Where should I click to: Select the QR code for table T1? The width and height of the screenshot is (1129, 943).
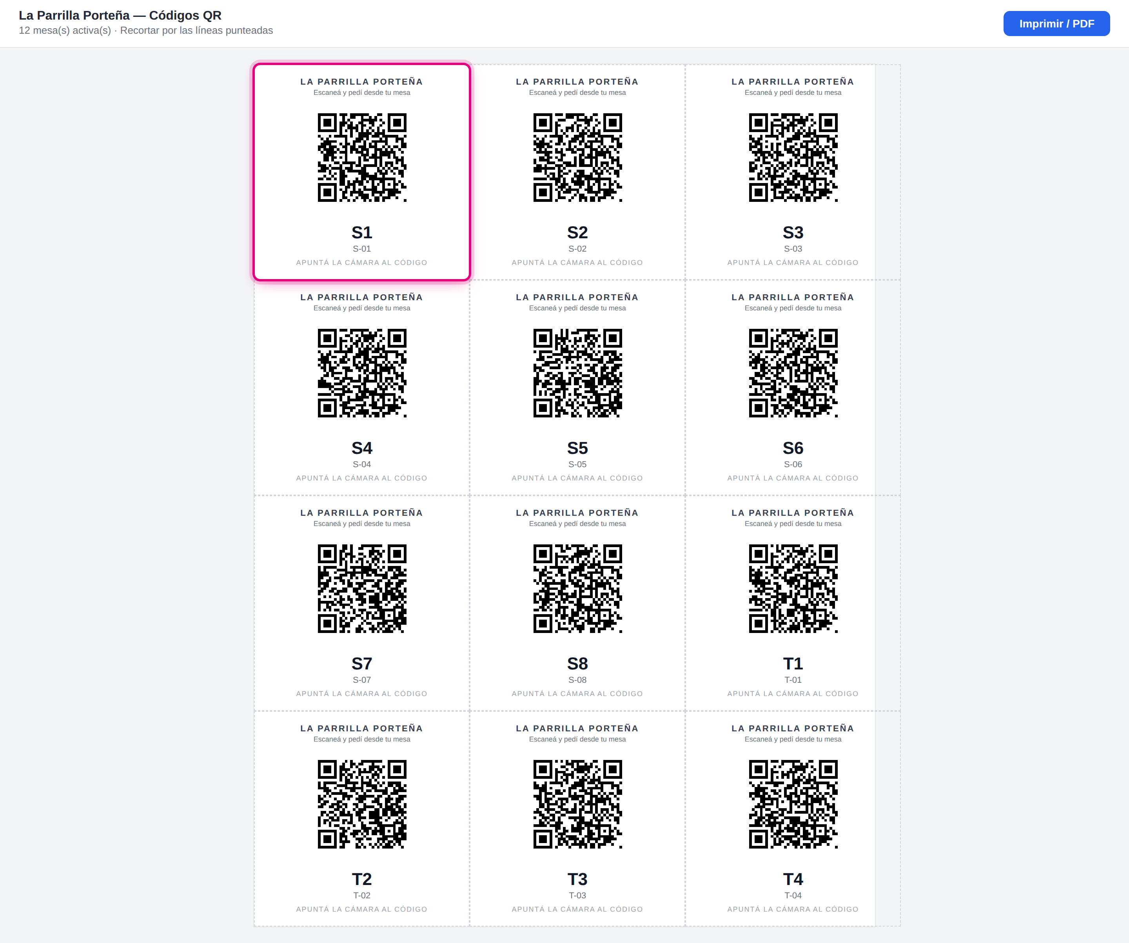(x=793, y=589)
